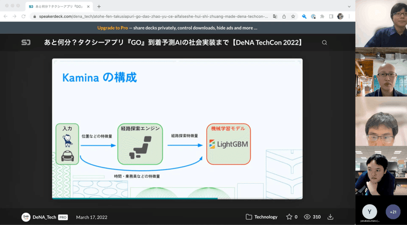Open the Technology category link

266,217
